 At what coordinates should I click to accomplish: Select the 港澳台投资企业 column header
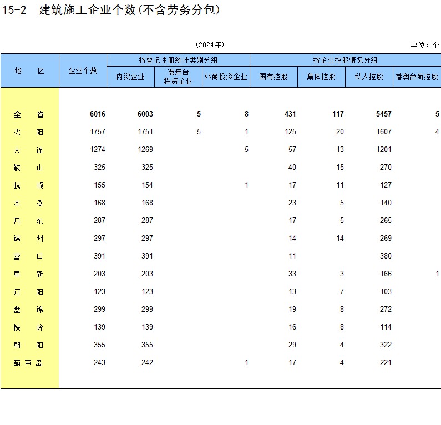click(178, 77)
